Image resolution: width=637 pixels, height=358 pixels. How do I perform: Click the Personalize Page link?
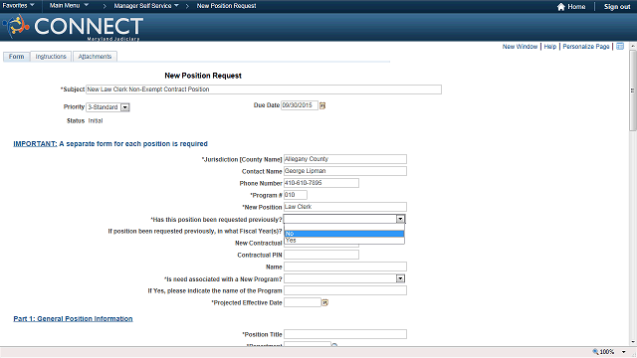tap(586, 47)
